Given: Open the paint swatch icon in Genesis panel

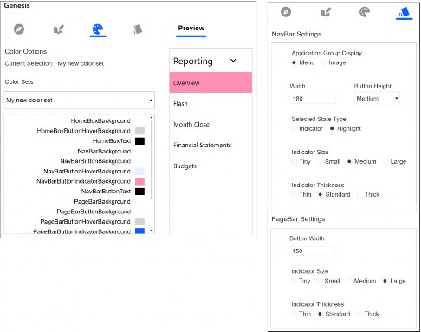Looking at the screenshot, I should pos(137,29).
